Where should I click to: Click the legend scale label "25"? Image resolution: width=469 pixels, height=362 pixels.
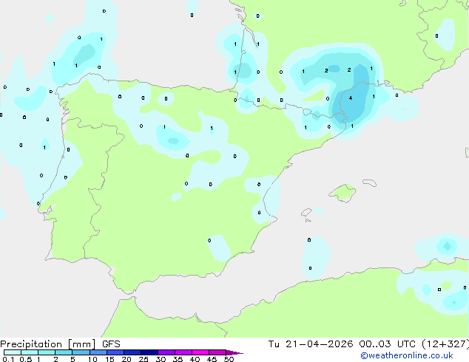coord(144,359)
